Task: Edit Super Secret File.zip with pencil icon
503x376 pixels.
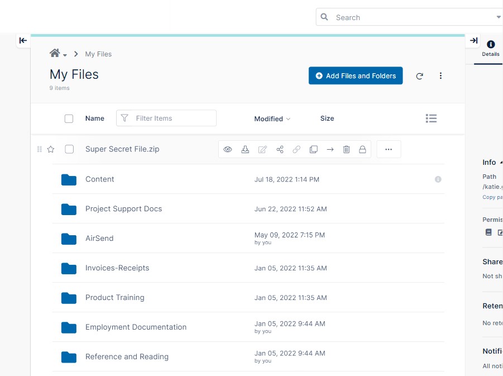Action: click(262, 149)
